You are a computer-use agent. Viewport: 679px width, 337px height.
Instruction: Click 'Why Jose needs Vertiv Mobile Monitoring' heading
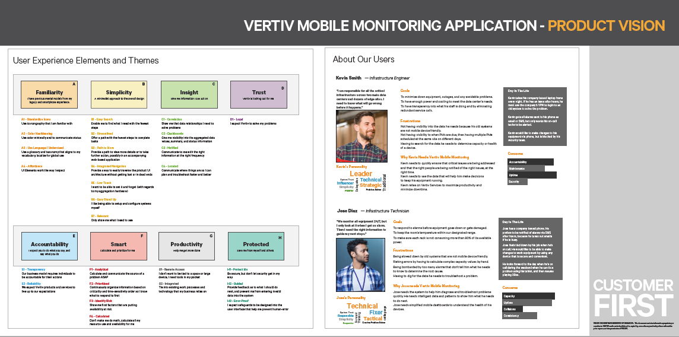coord(427,286)
